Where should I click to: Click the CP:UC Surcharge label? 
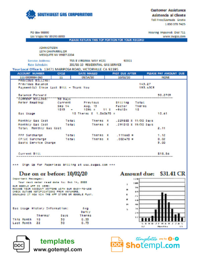click(32, 139)
